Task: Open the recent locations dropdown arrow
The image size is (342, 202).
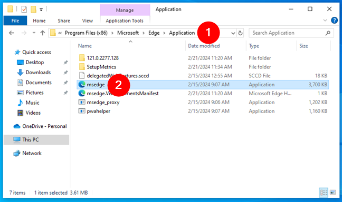Action: click(34, 33)
